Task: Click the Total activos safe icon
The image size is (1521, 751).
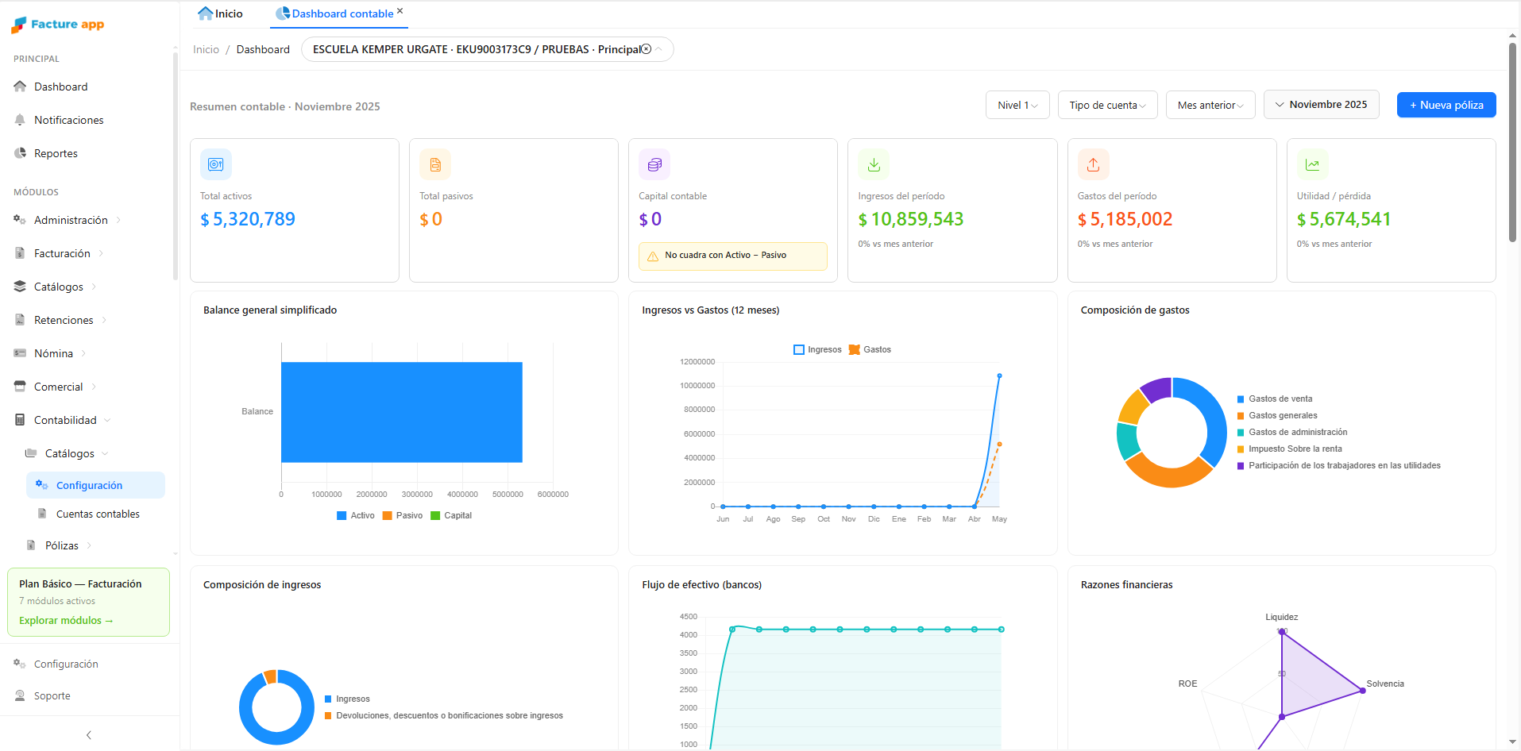Action: click(216, 164)
